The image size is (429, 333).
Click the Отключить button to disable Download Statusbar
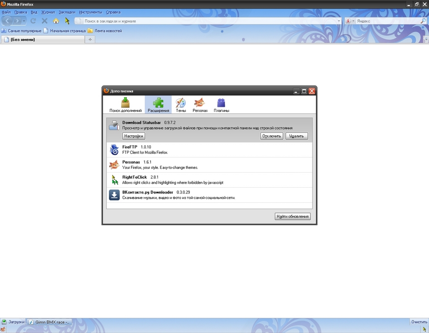(x=271, y=136)
